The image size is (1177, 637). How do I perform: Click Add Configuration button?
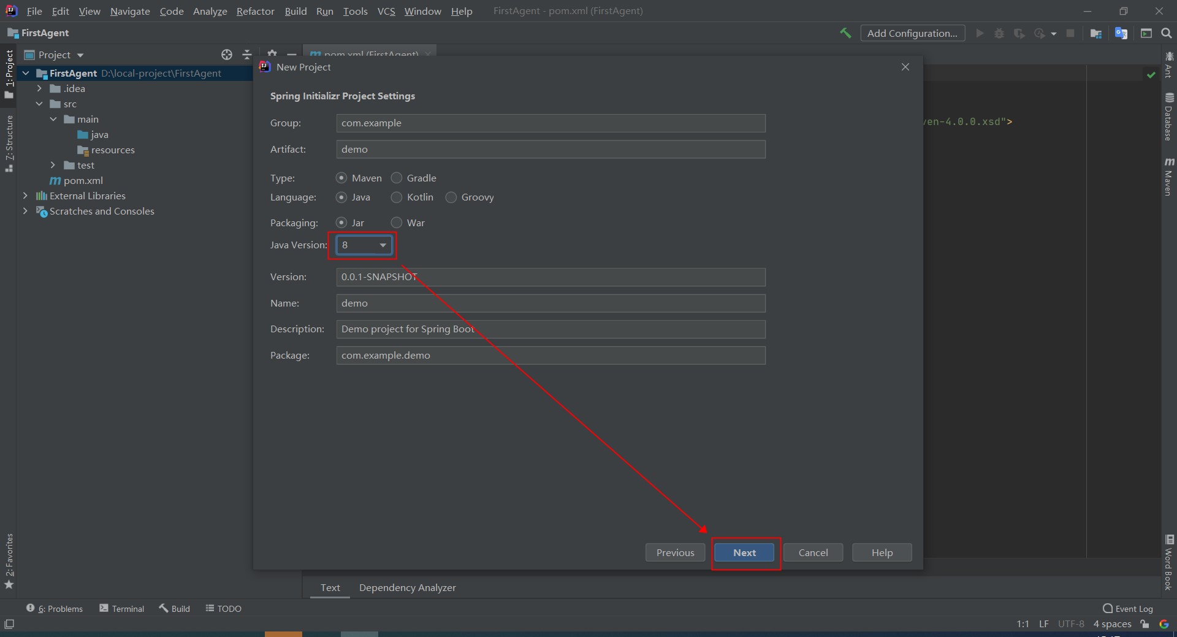[912, 33]
